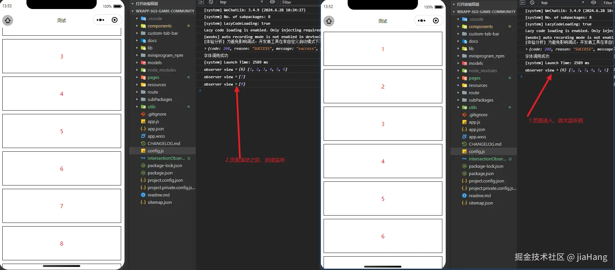Click models folder icon in right tree
Screen dimensions: 615x270
(464, 63)
